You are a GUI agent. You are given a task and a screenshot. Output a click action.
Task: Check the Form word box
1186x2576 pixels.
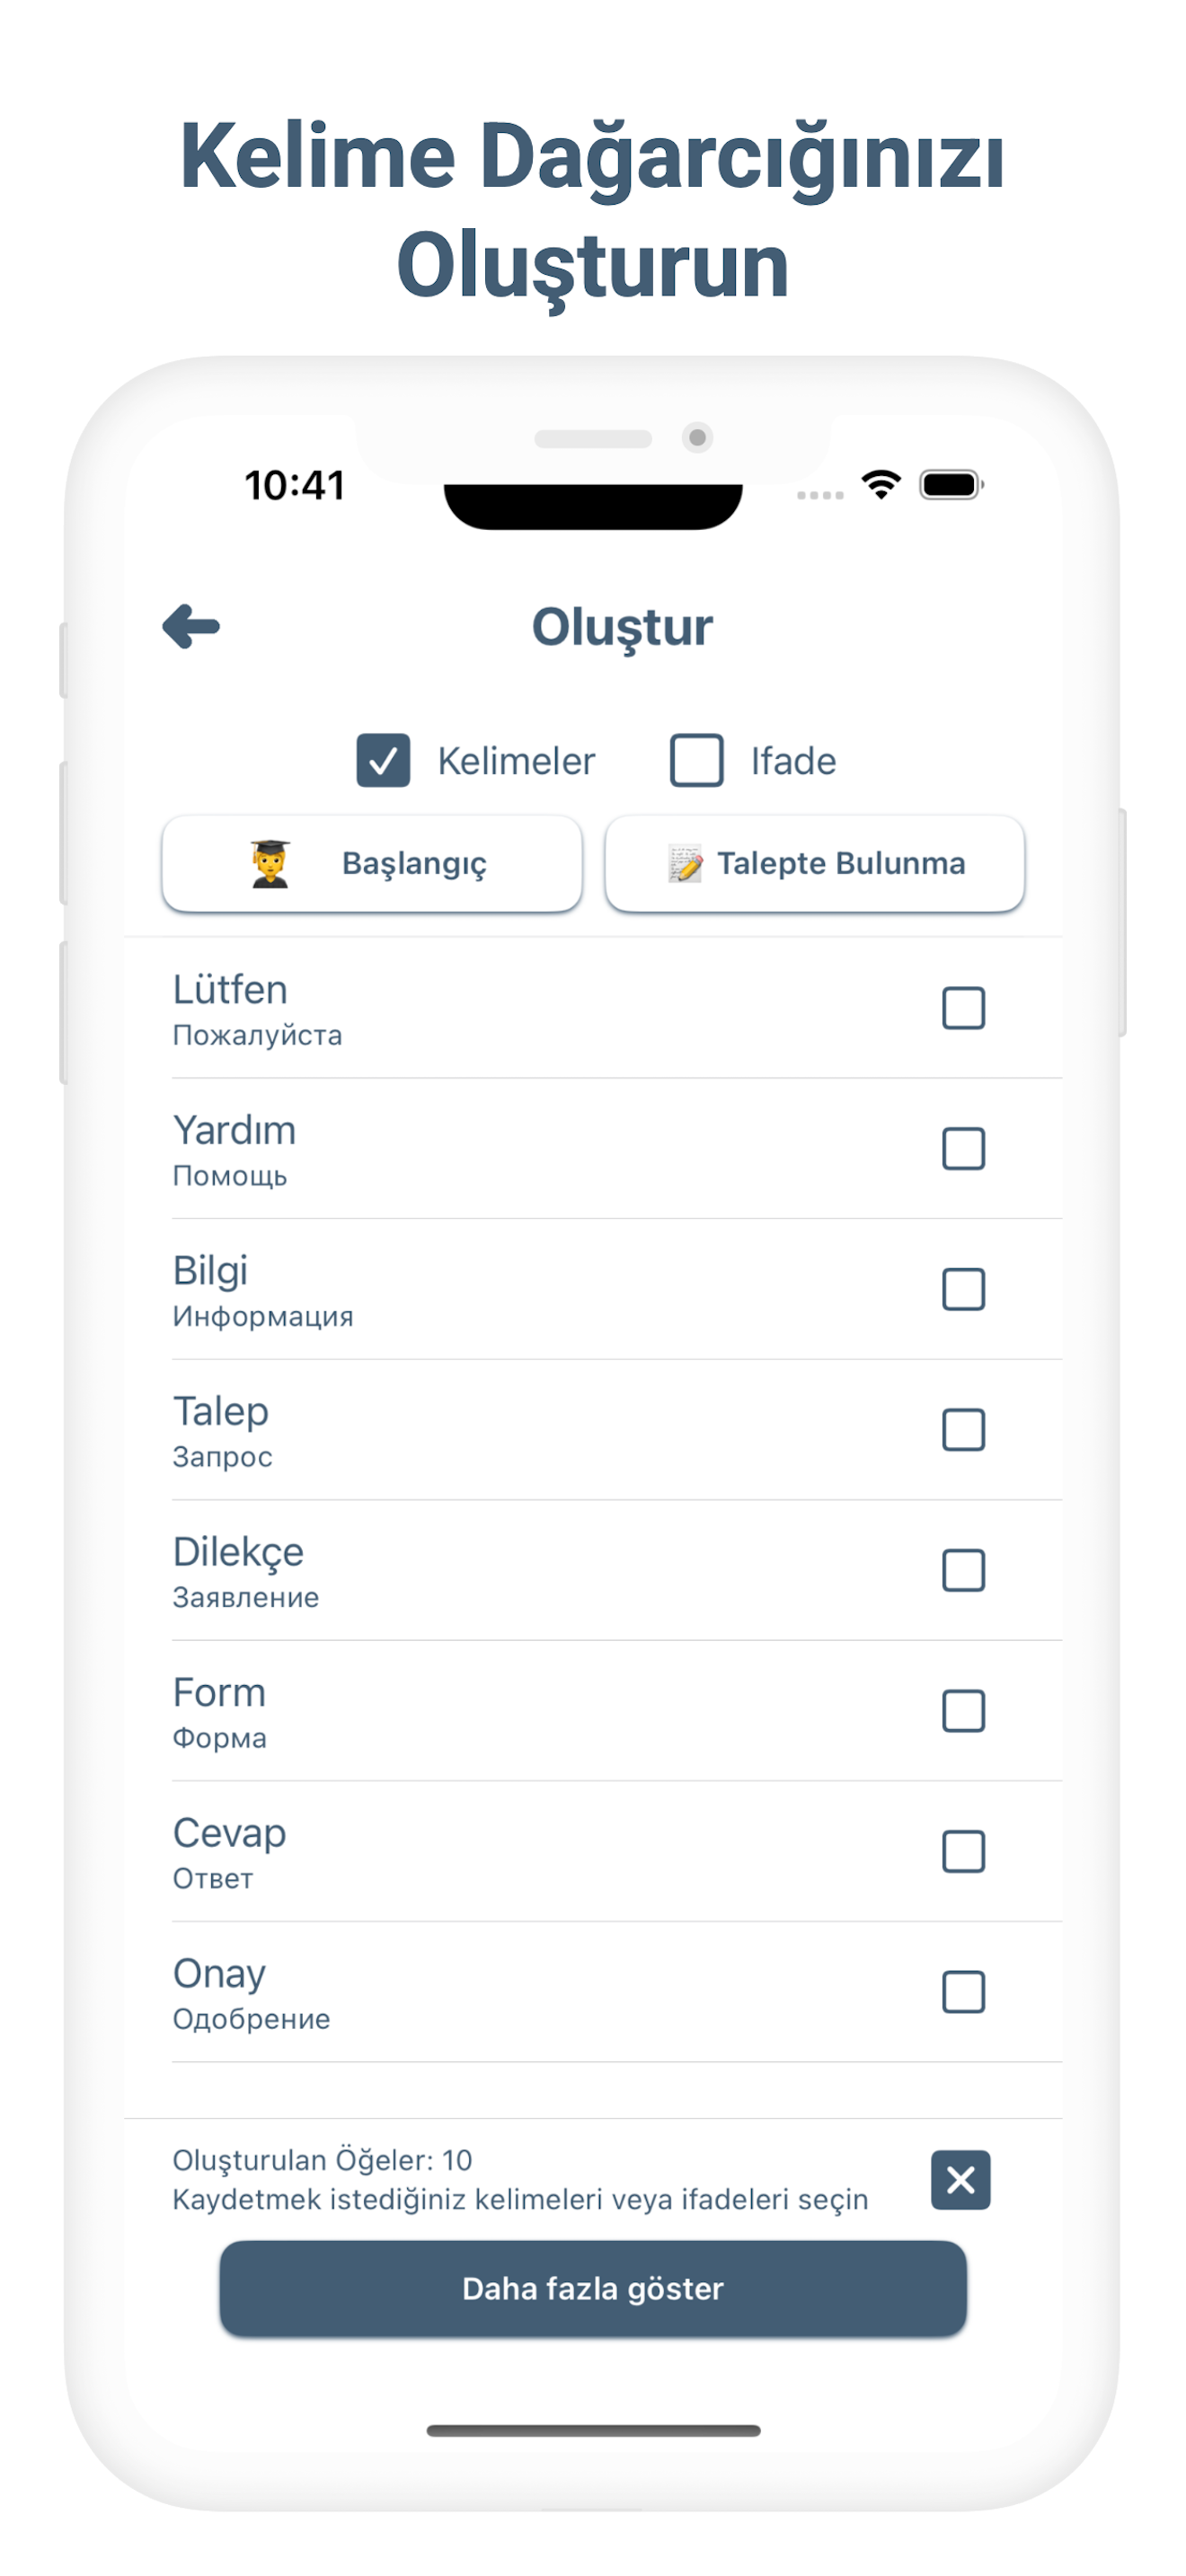click(963, 1711)
